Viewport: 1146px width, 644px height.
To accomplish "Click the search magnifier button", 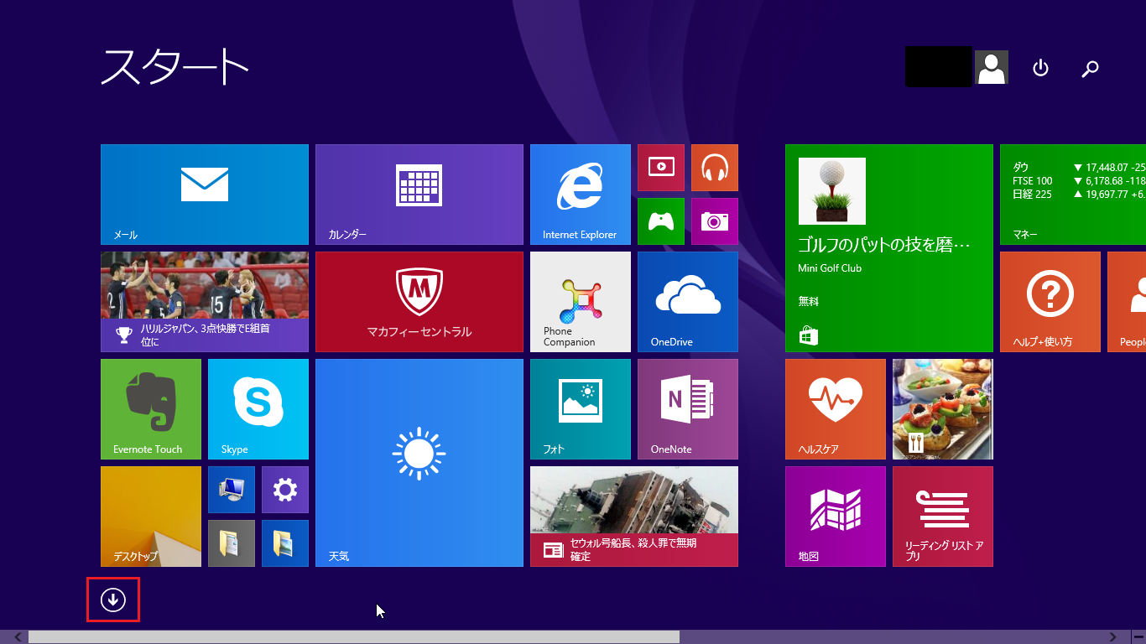I will tap(1090, 69).
